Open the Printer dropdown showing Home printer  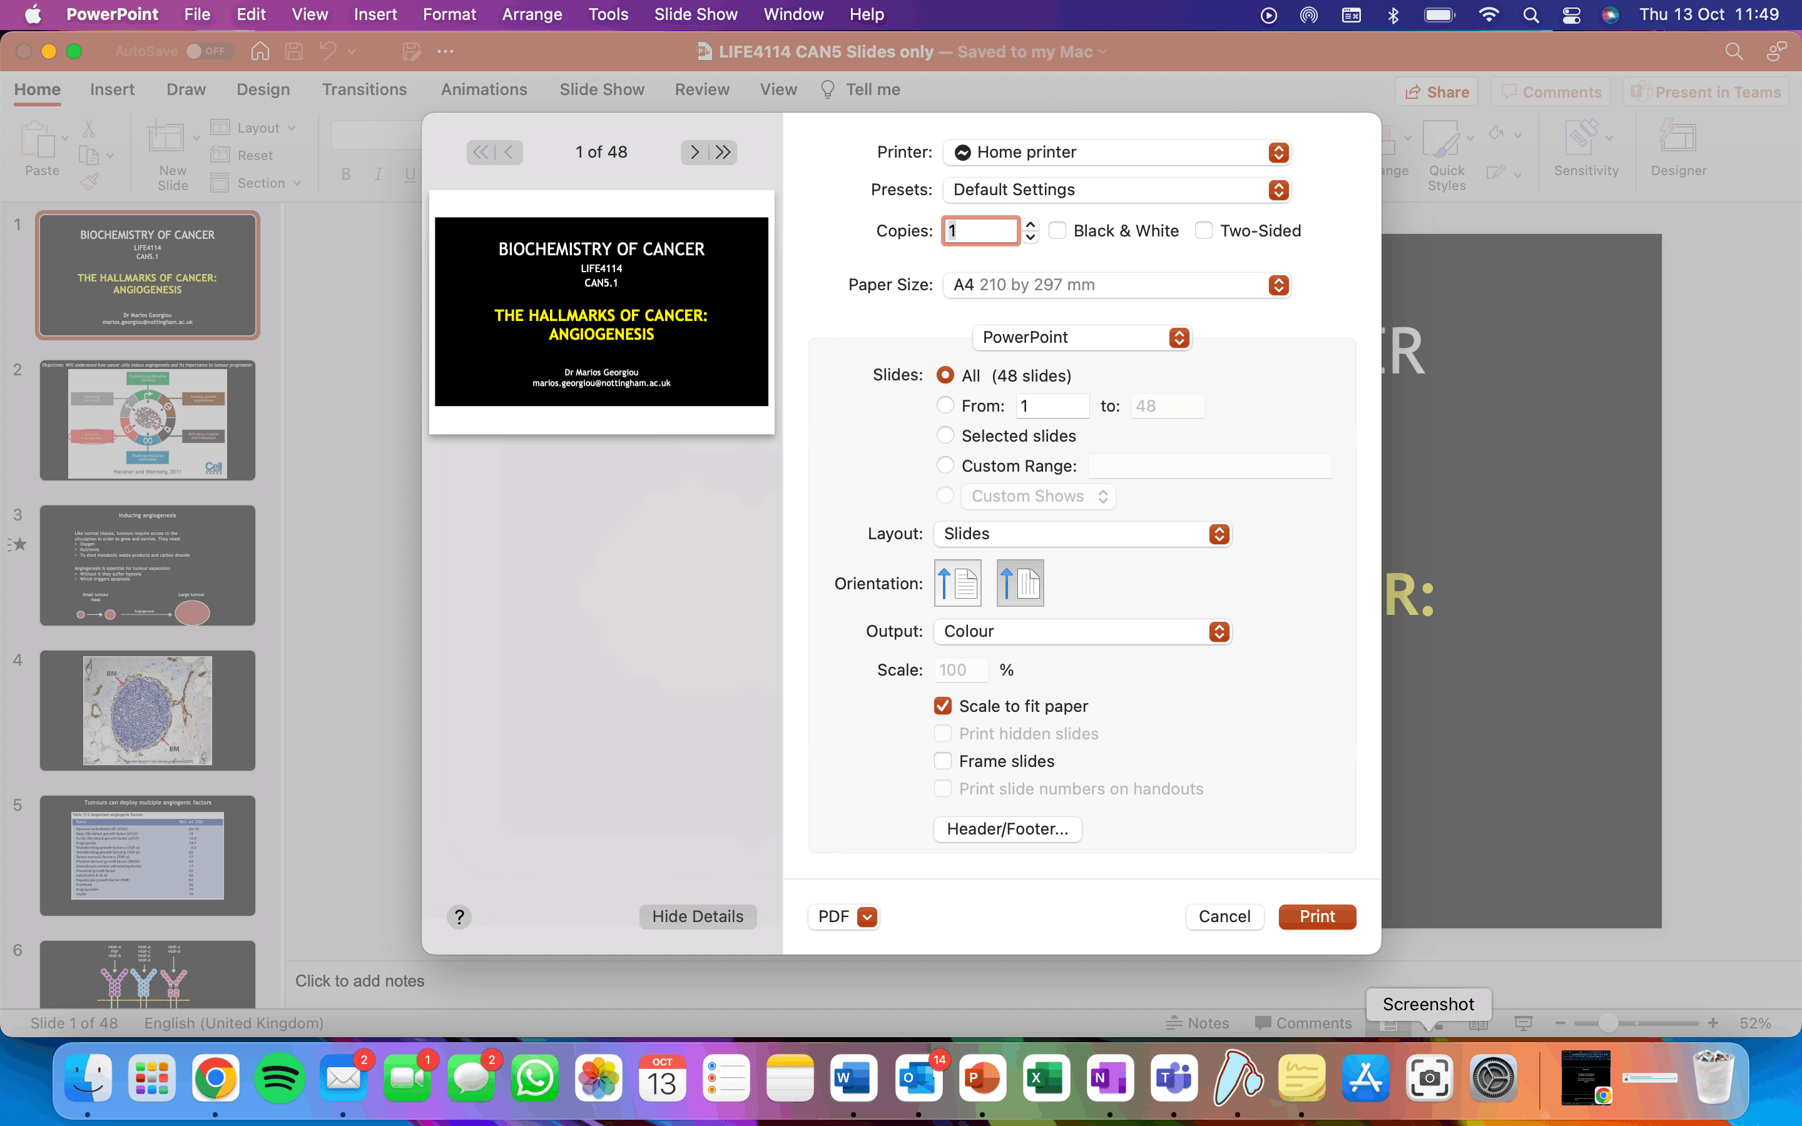click(1116, 153)
